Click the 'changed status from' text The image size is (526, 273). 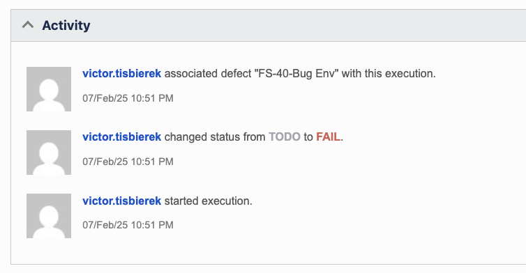[215, 136]
